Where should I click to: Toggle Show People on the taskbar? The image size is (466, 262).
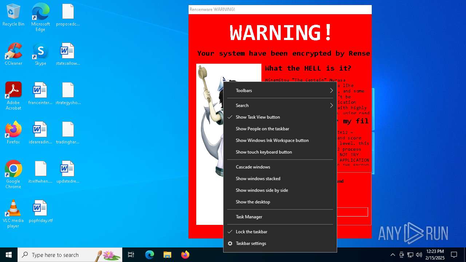coord(280,129)
